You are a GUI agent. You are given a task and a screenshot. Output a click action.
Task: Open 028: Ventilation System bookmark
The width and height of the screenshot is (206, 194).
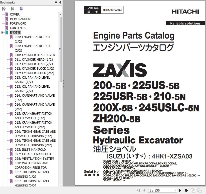click(35, 158)
